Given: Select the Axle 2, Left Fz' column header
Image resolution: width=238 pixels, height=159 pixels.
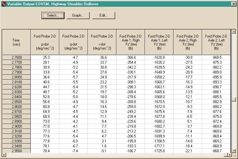Looking at the screenshot, I should [x=216, y=42].
